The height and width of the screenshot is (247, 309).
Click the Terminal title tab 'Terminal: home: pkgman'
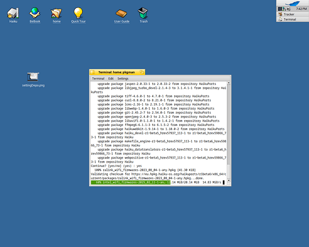click(x=117, y=72)
